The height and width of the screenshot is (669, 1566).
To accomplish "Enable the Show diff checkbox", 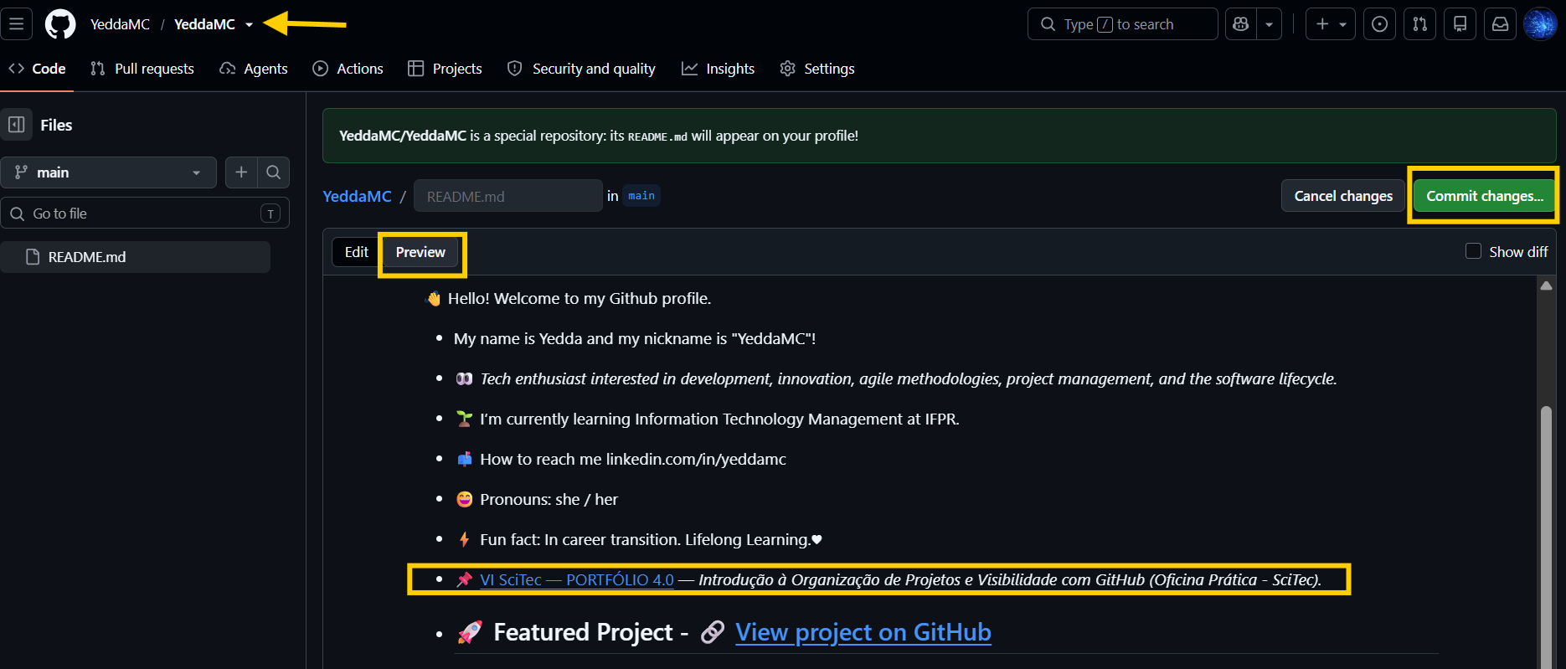I will point(1473,251).
